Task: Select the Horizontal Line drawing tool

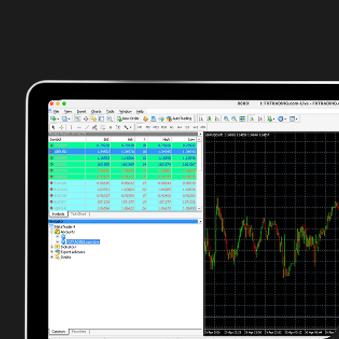Action: [79, 127]
